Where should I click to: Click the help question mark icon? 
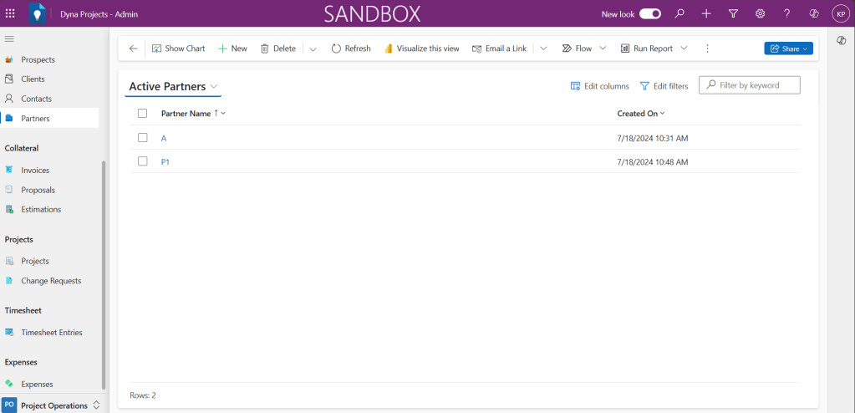[786, 13]
